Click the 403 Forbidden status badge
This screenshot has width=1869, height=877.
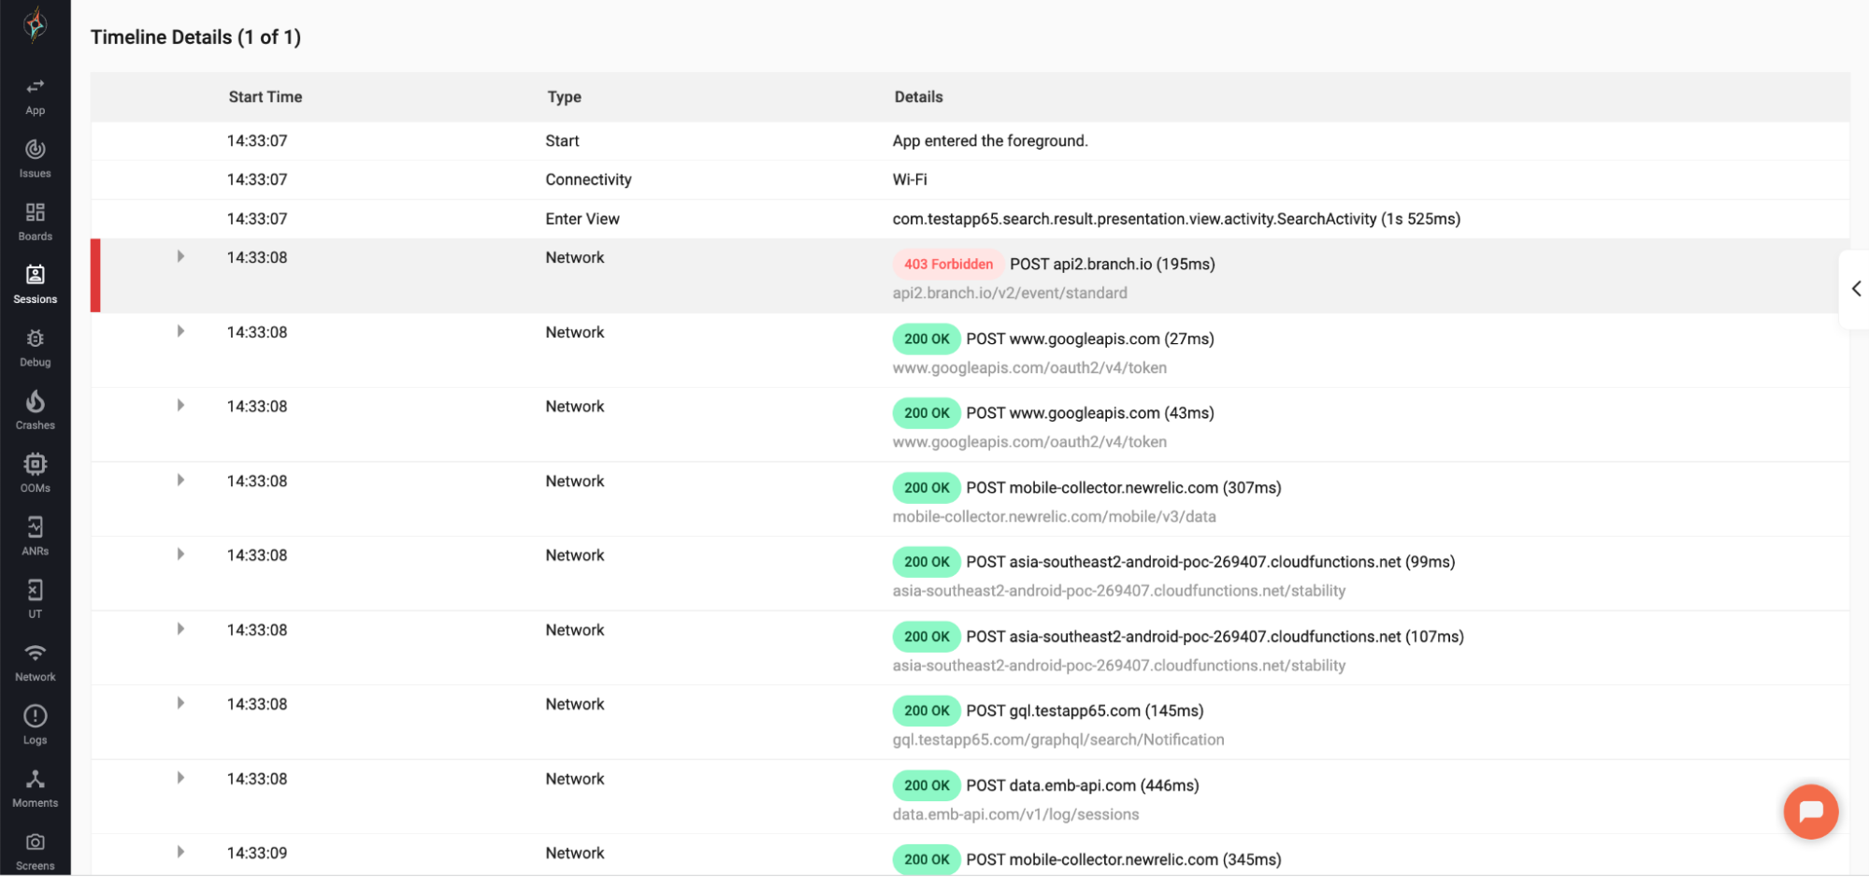tap(947, 264)
